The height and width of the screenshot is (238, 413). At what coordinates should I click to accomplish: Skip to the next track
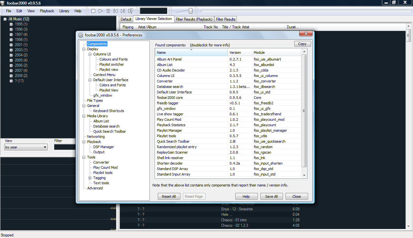123,11
